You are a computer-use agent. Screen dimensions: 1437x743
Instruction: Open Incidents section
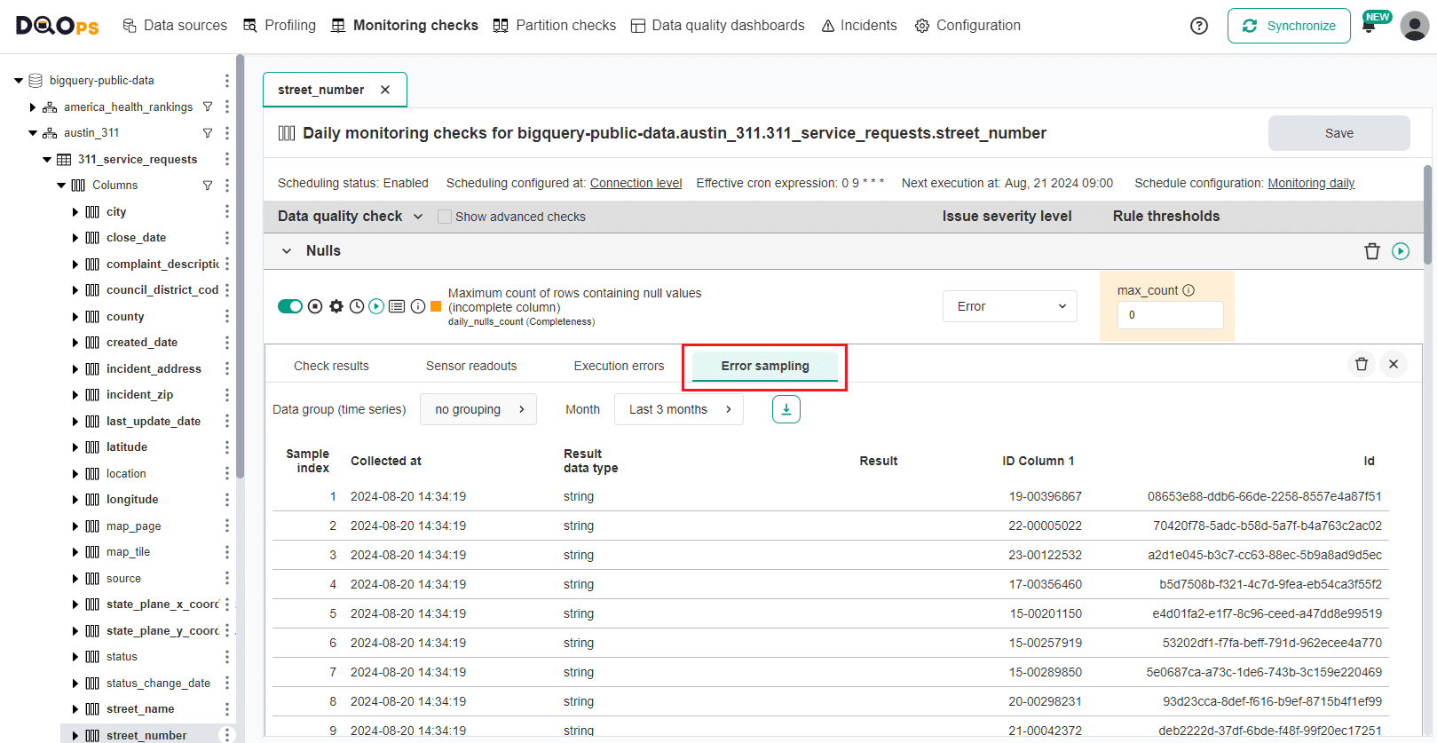[859, 26]
